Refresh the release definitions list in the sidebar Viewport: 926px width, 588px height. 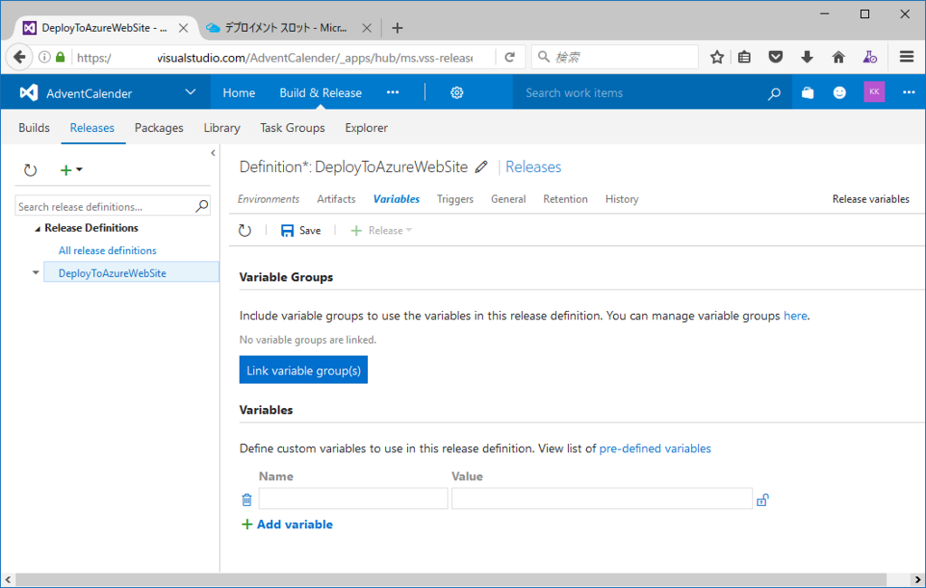30,170
